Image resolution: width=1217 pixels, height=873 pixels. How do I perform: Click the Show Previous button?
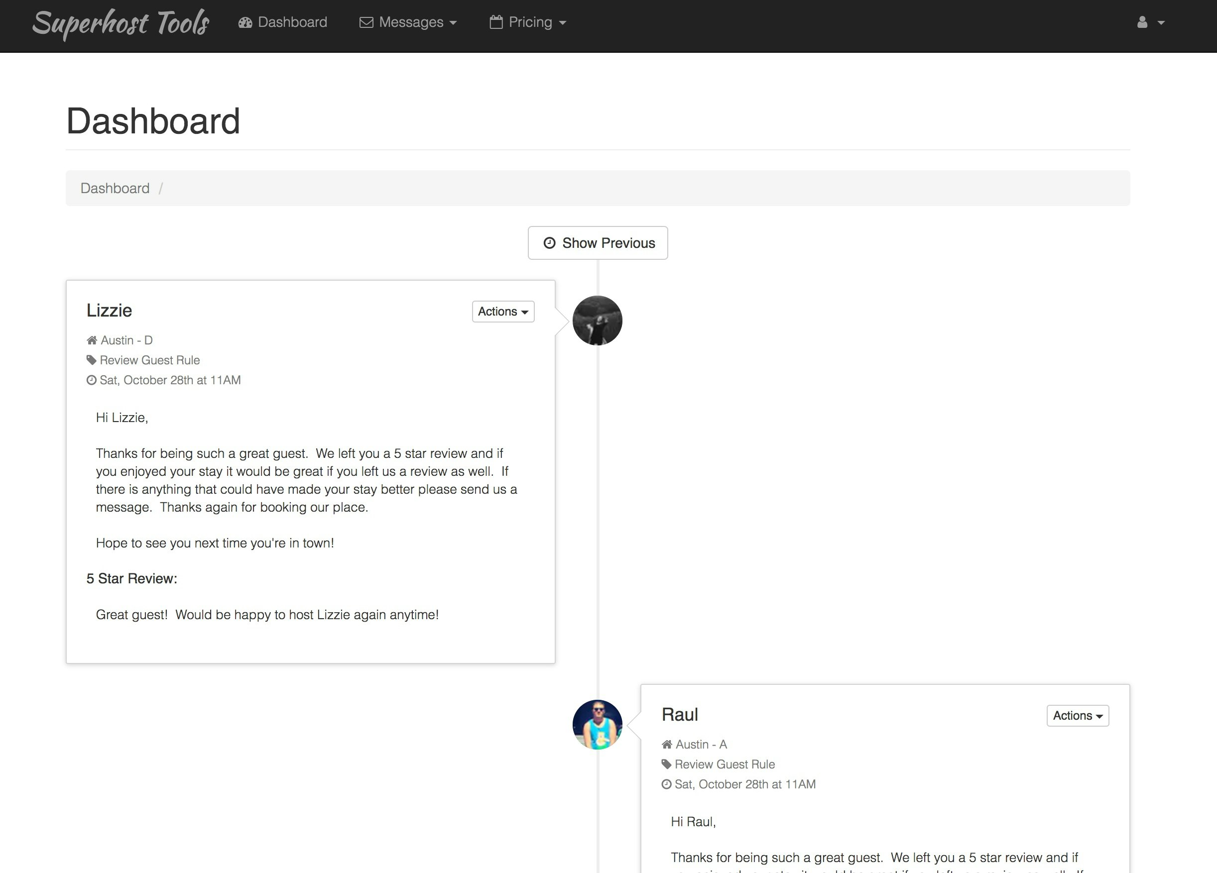pos(598,243)
